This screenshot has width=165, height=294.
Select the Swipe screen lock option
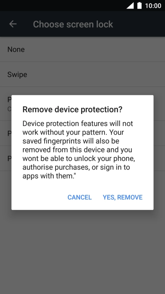point(82,74)
